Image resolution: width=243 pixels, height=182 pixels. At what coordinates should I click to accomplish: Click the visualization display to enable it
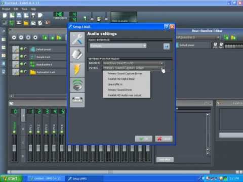click(124, 17)
